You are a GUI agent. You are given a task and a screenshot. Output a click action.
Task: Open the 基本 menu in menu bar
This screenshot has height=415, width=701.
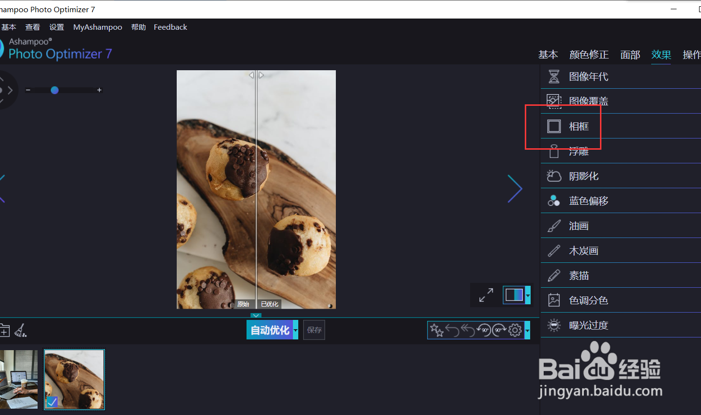9,27
